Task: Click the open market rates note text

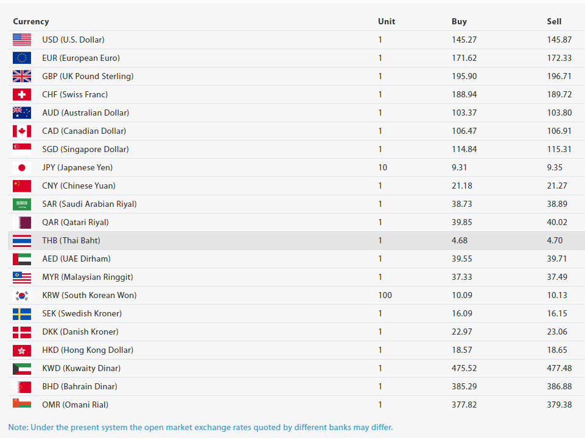Action: pyautogui.click(x=200, y=426)
